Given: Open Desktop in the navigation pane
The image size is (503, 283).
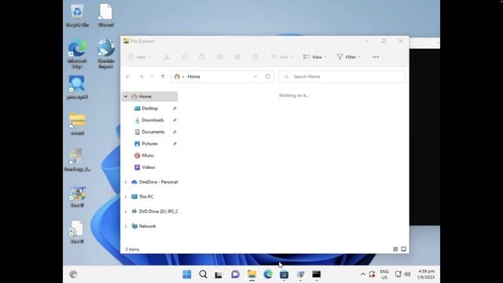Looking at the screenshot, I should (150, 108).
